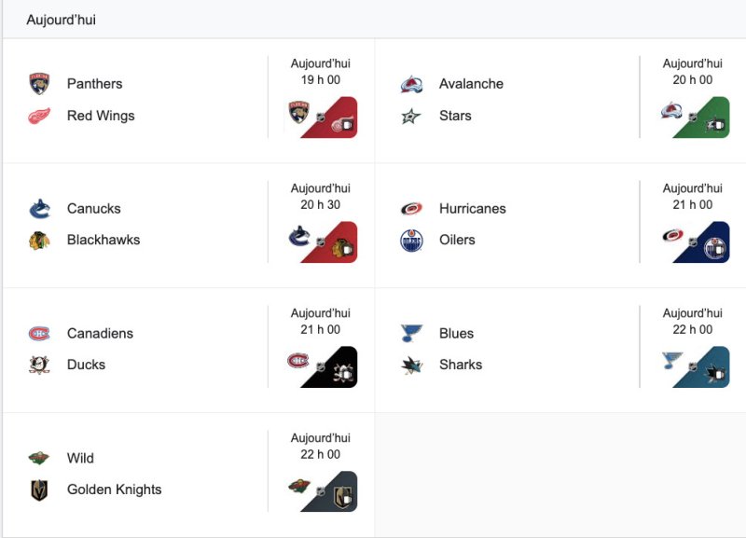Click the Florida Panthers team logo
This screenshot has width=746, height=538.
39,84
